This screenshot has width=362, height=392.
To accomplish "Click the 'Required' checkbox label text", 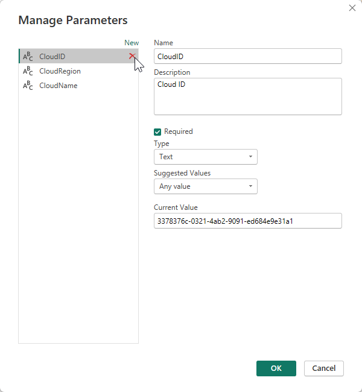I will pyautogui.click(x=179, y=131).
